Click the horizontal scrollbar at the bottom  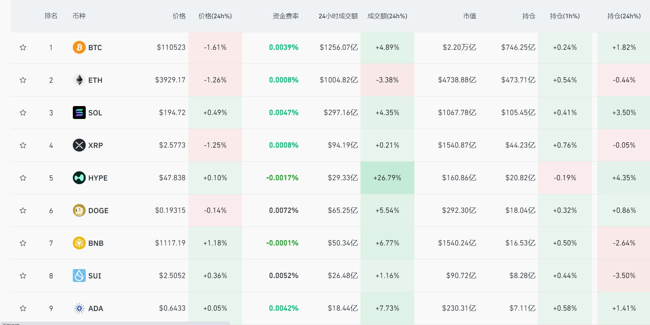(115, 323)
